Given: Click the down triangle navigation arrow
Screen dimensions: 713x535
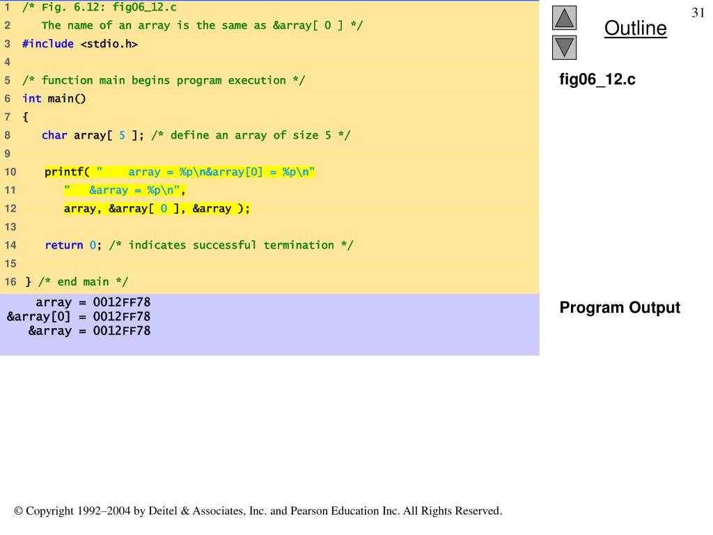Looking at the screenshot, I should (x=564, y=47).
